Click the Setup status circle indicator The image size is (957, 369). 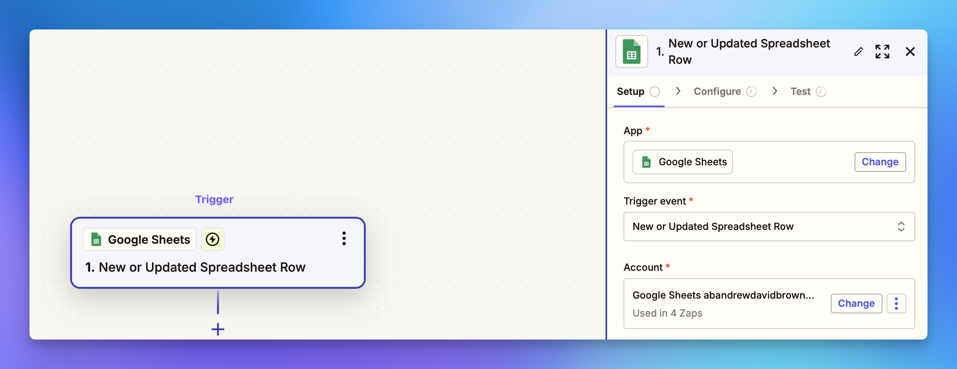pyautogui.click(x=655, y=92)
